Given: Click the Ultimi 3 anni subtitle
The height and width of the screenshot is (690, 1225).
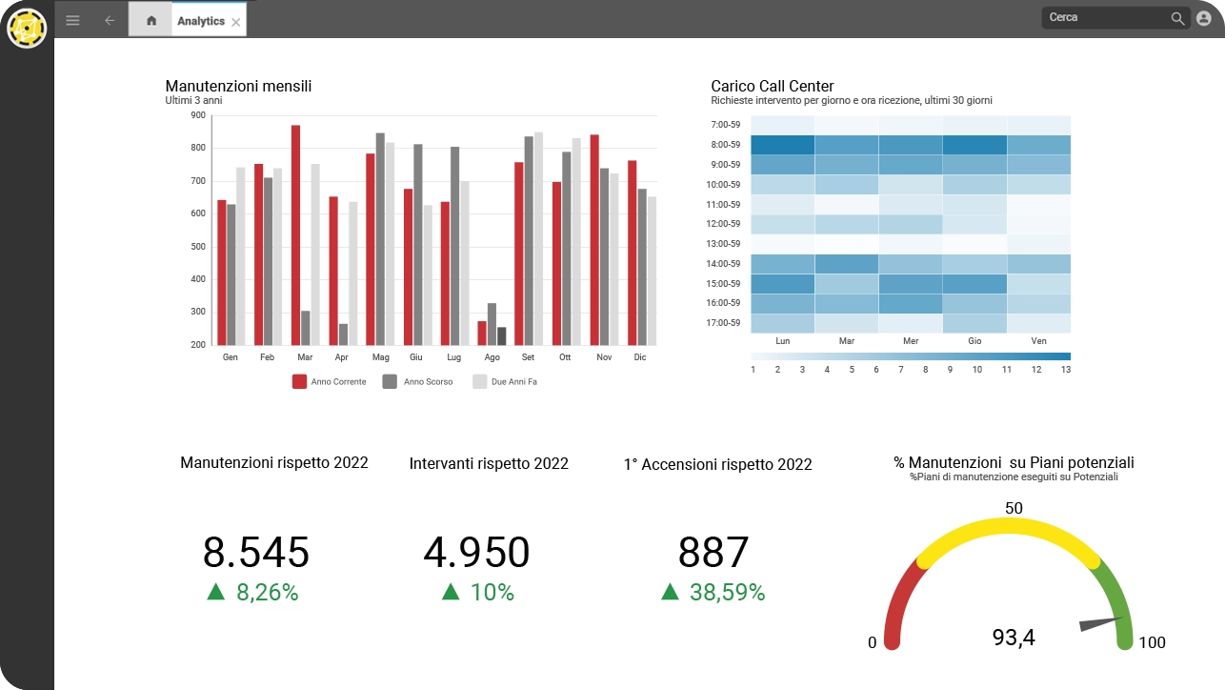Looking at the screenshot, I should [193, 100].
